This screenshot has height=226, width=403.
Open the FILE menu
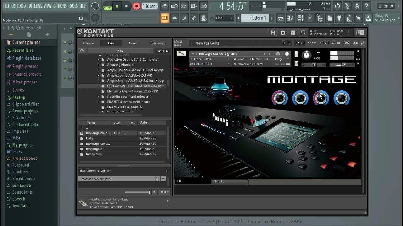tap(6, 6)
